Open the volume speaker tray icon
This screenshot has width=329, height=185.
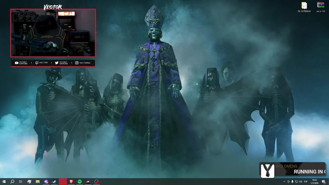click(301, 182)
